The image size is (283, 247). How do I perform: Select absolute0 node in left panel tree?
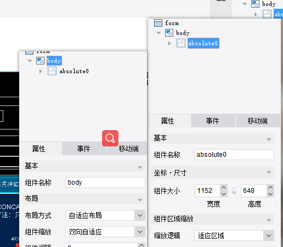pos(74,71)
